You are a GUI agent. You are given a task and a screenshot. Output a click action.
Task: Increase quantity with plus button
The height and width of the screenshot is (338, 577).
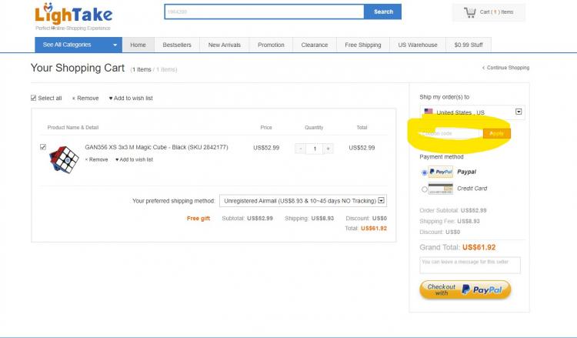[x=328, y=149]
